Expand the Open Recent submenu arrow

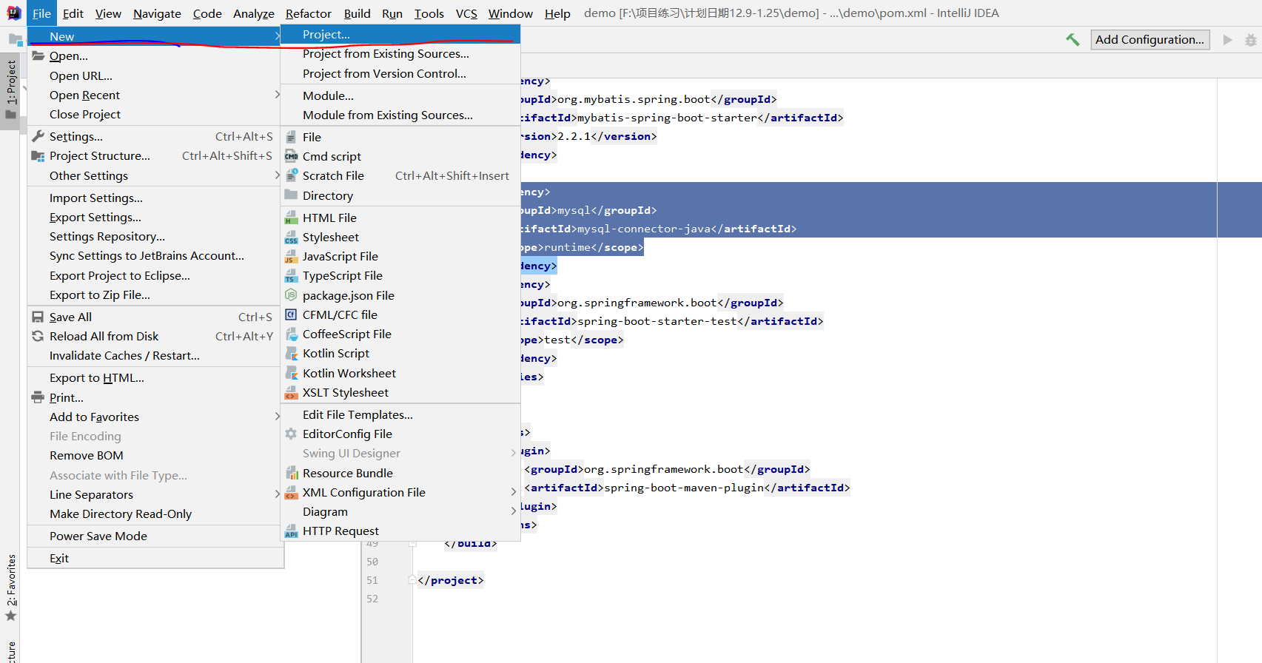[x=277, y=95]
